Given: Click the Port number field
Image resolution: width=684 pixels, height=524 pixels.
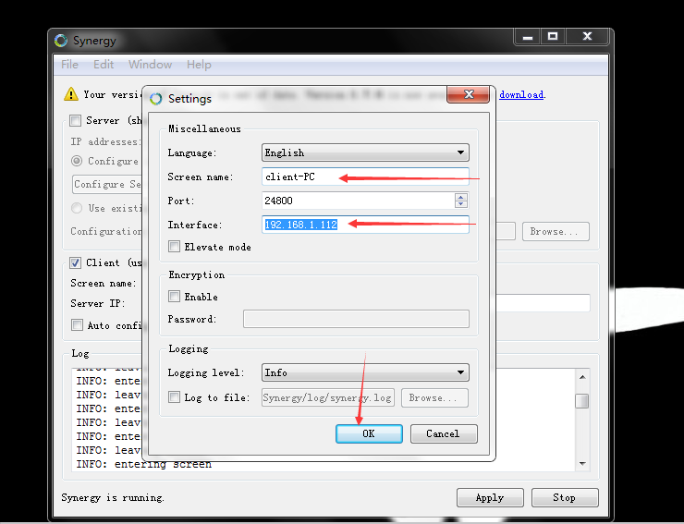Looking at the screenshot, I should click(x=358, y=201).
